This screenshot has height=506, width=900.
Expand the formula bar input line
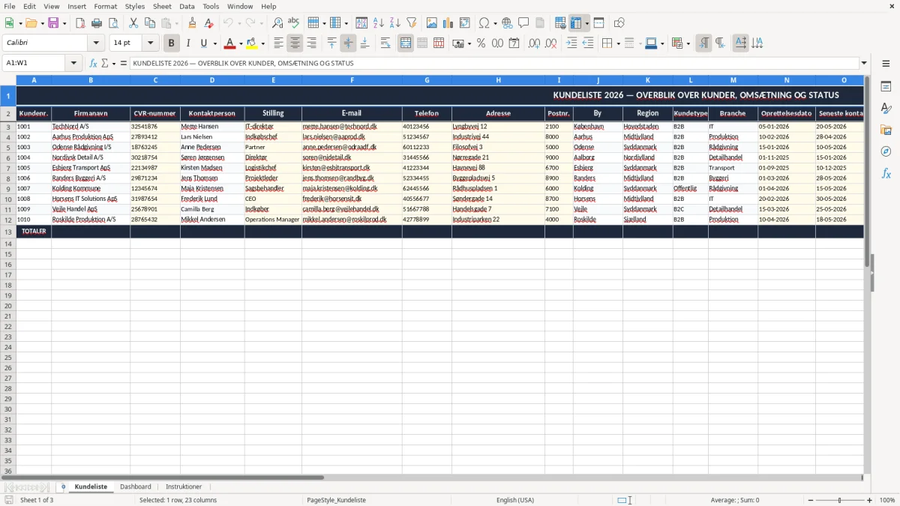coord(864,64)
